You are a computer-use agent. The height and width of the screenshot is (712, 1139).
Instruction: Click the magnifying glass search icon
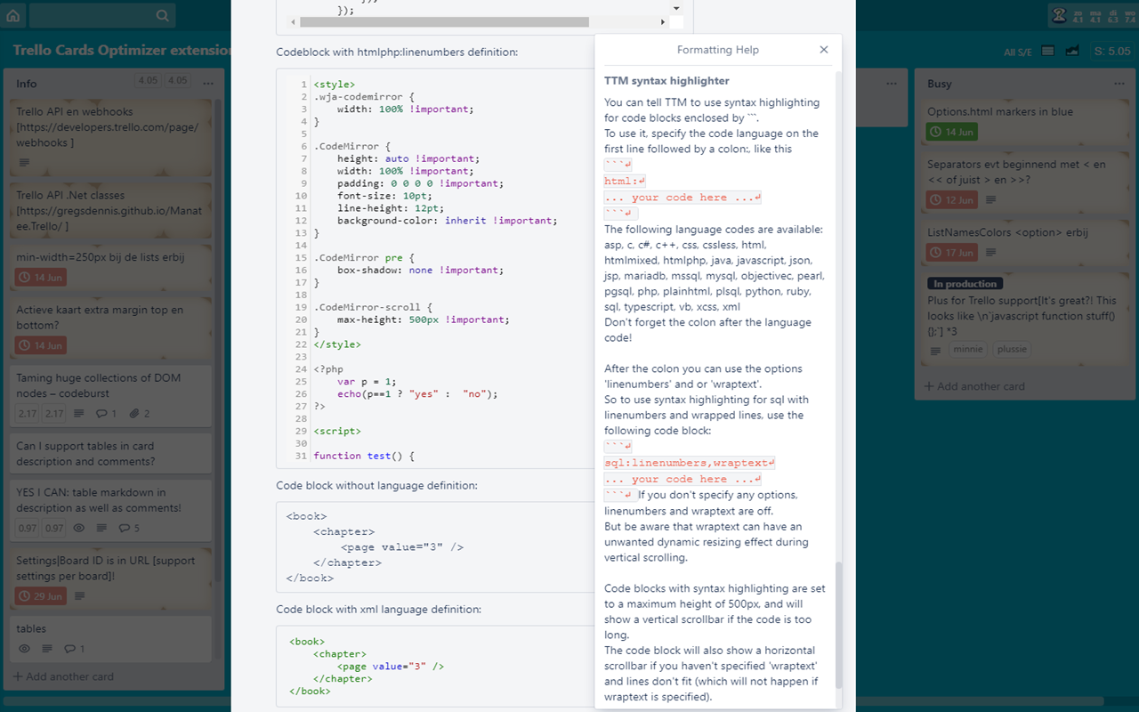tap(163, 15)
